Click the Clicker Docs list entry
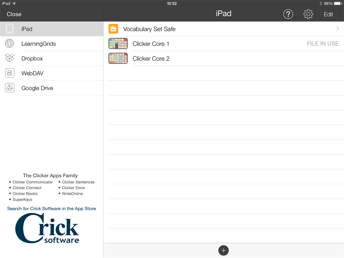Image resolution: width=344 pixels, height=258 pixels. point(73,188)
